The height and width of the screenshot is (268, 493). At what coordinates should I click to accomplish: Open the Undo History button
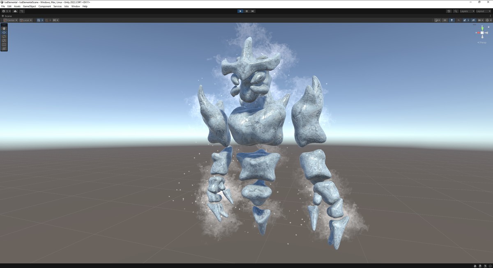coord(449,11)
